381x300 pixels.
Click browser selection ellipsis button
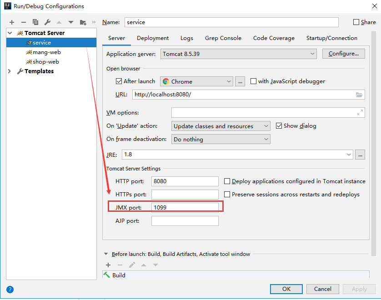240,81
